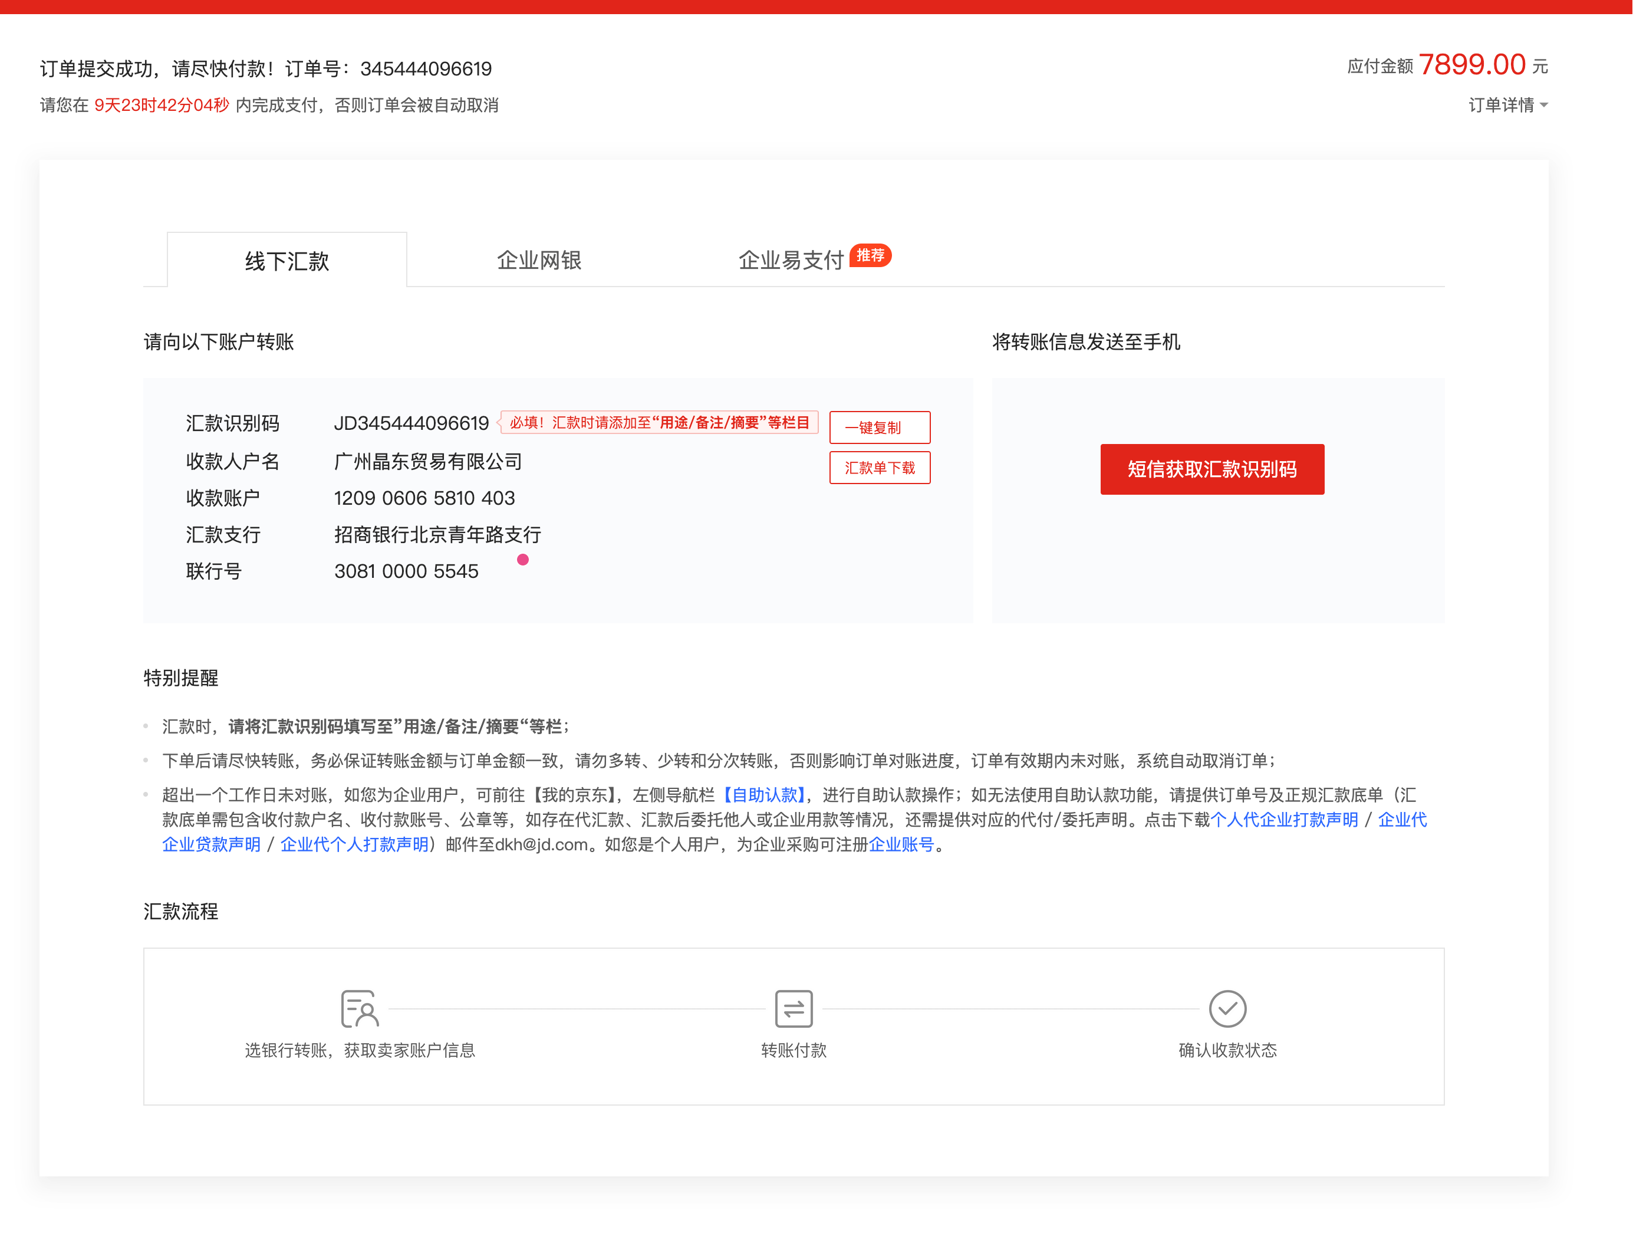Select the 线下汇款 tab

[x=287, y=262]
